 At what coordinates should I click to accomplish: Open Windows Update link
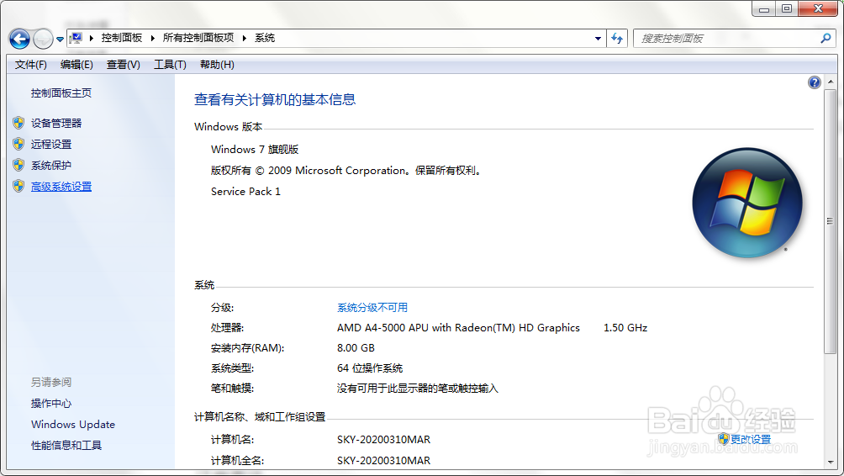click(73, 425)
